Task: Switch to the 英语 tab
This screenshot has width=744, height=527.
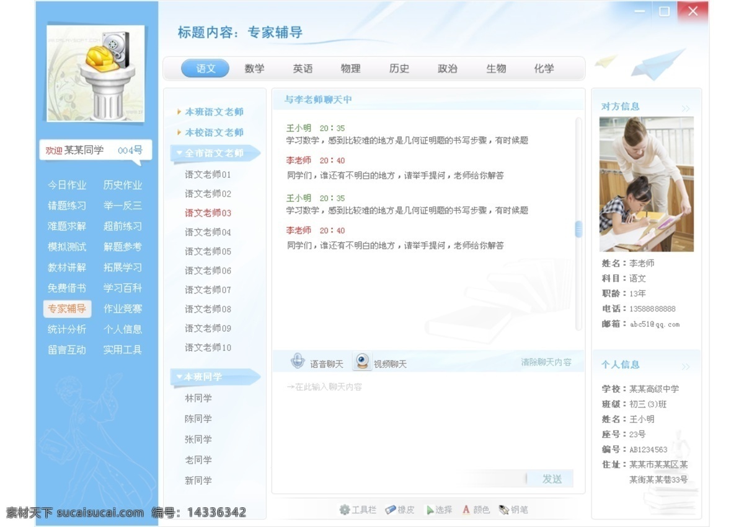Action: tap(303, 69)
